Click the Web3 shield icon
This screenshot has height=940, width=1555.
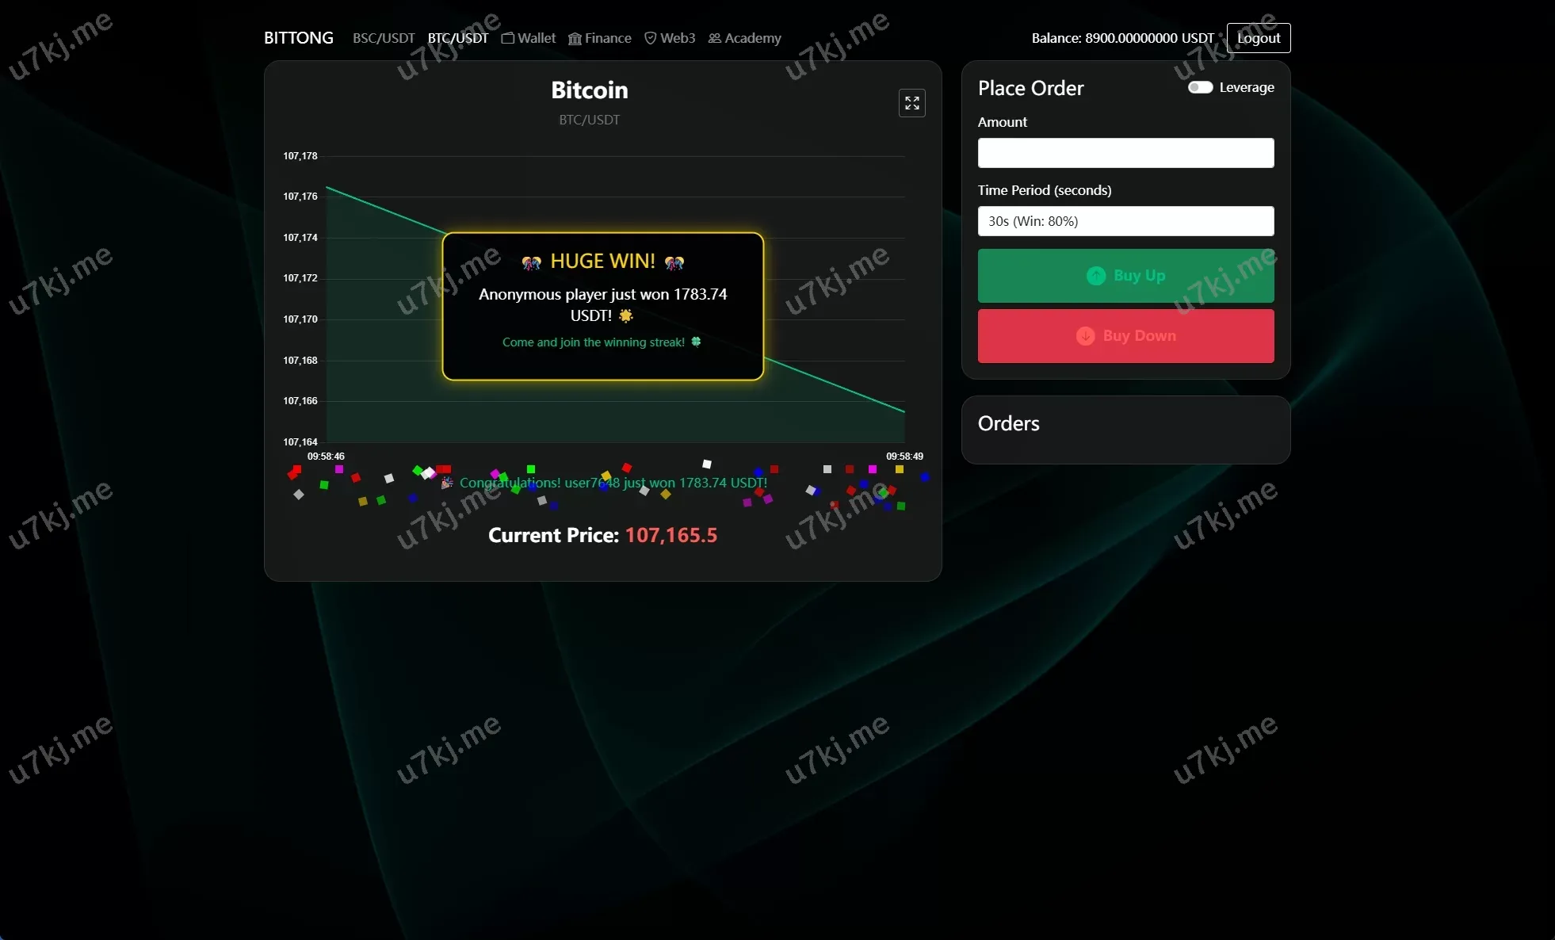pos(650,38)
